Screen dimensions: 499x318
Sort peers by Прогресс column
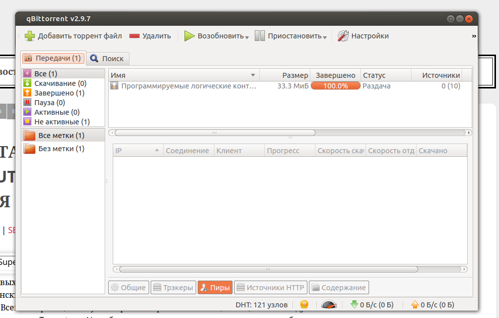(290, 151)
